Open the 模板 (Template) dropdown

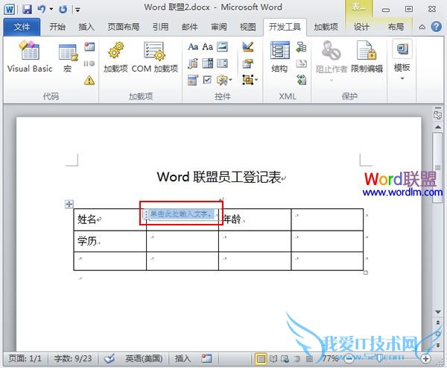coord(402,60)
